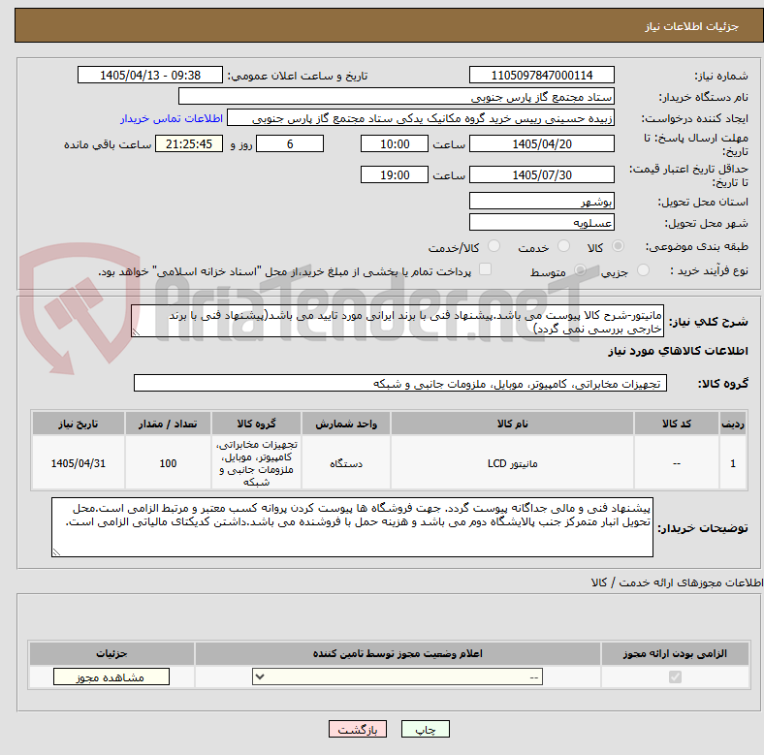The image size is (764, 755).
Task: Click the announcement date field 1405/04/13 - 09:38
Action: (x=150, y=75)
